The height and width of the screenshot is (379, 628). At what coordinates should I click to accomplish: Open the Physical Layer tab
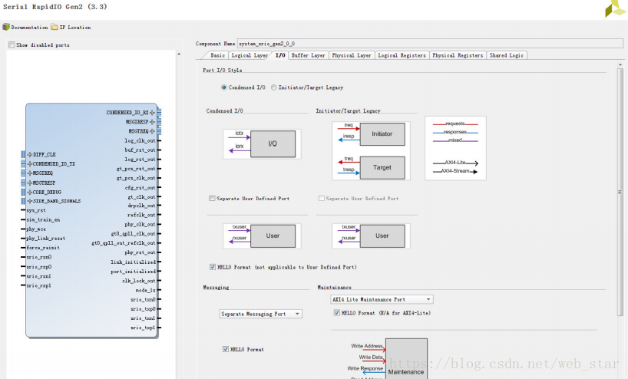pos(352,55)
